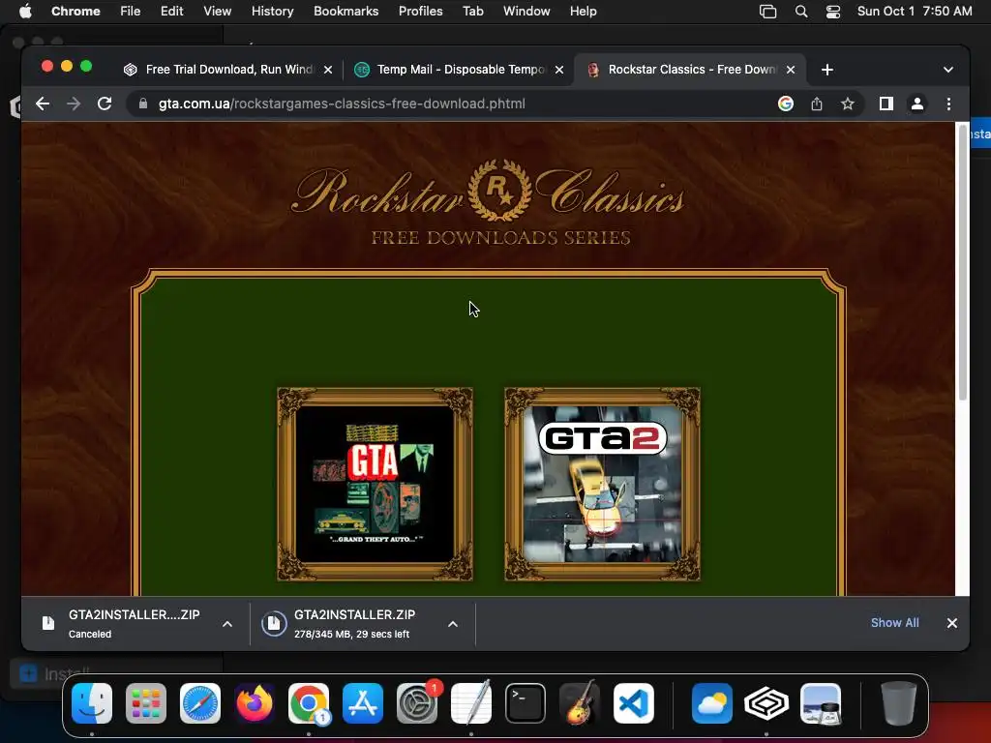Show All downloads

tap(895, 622)
